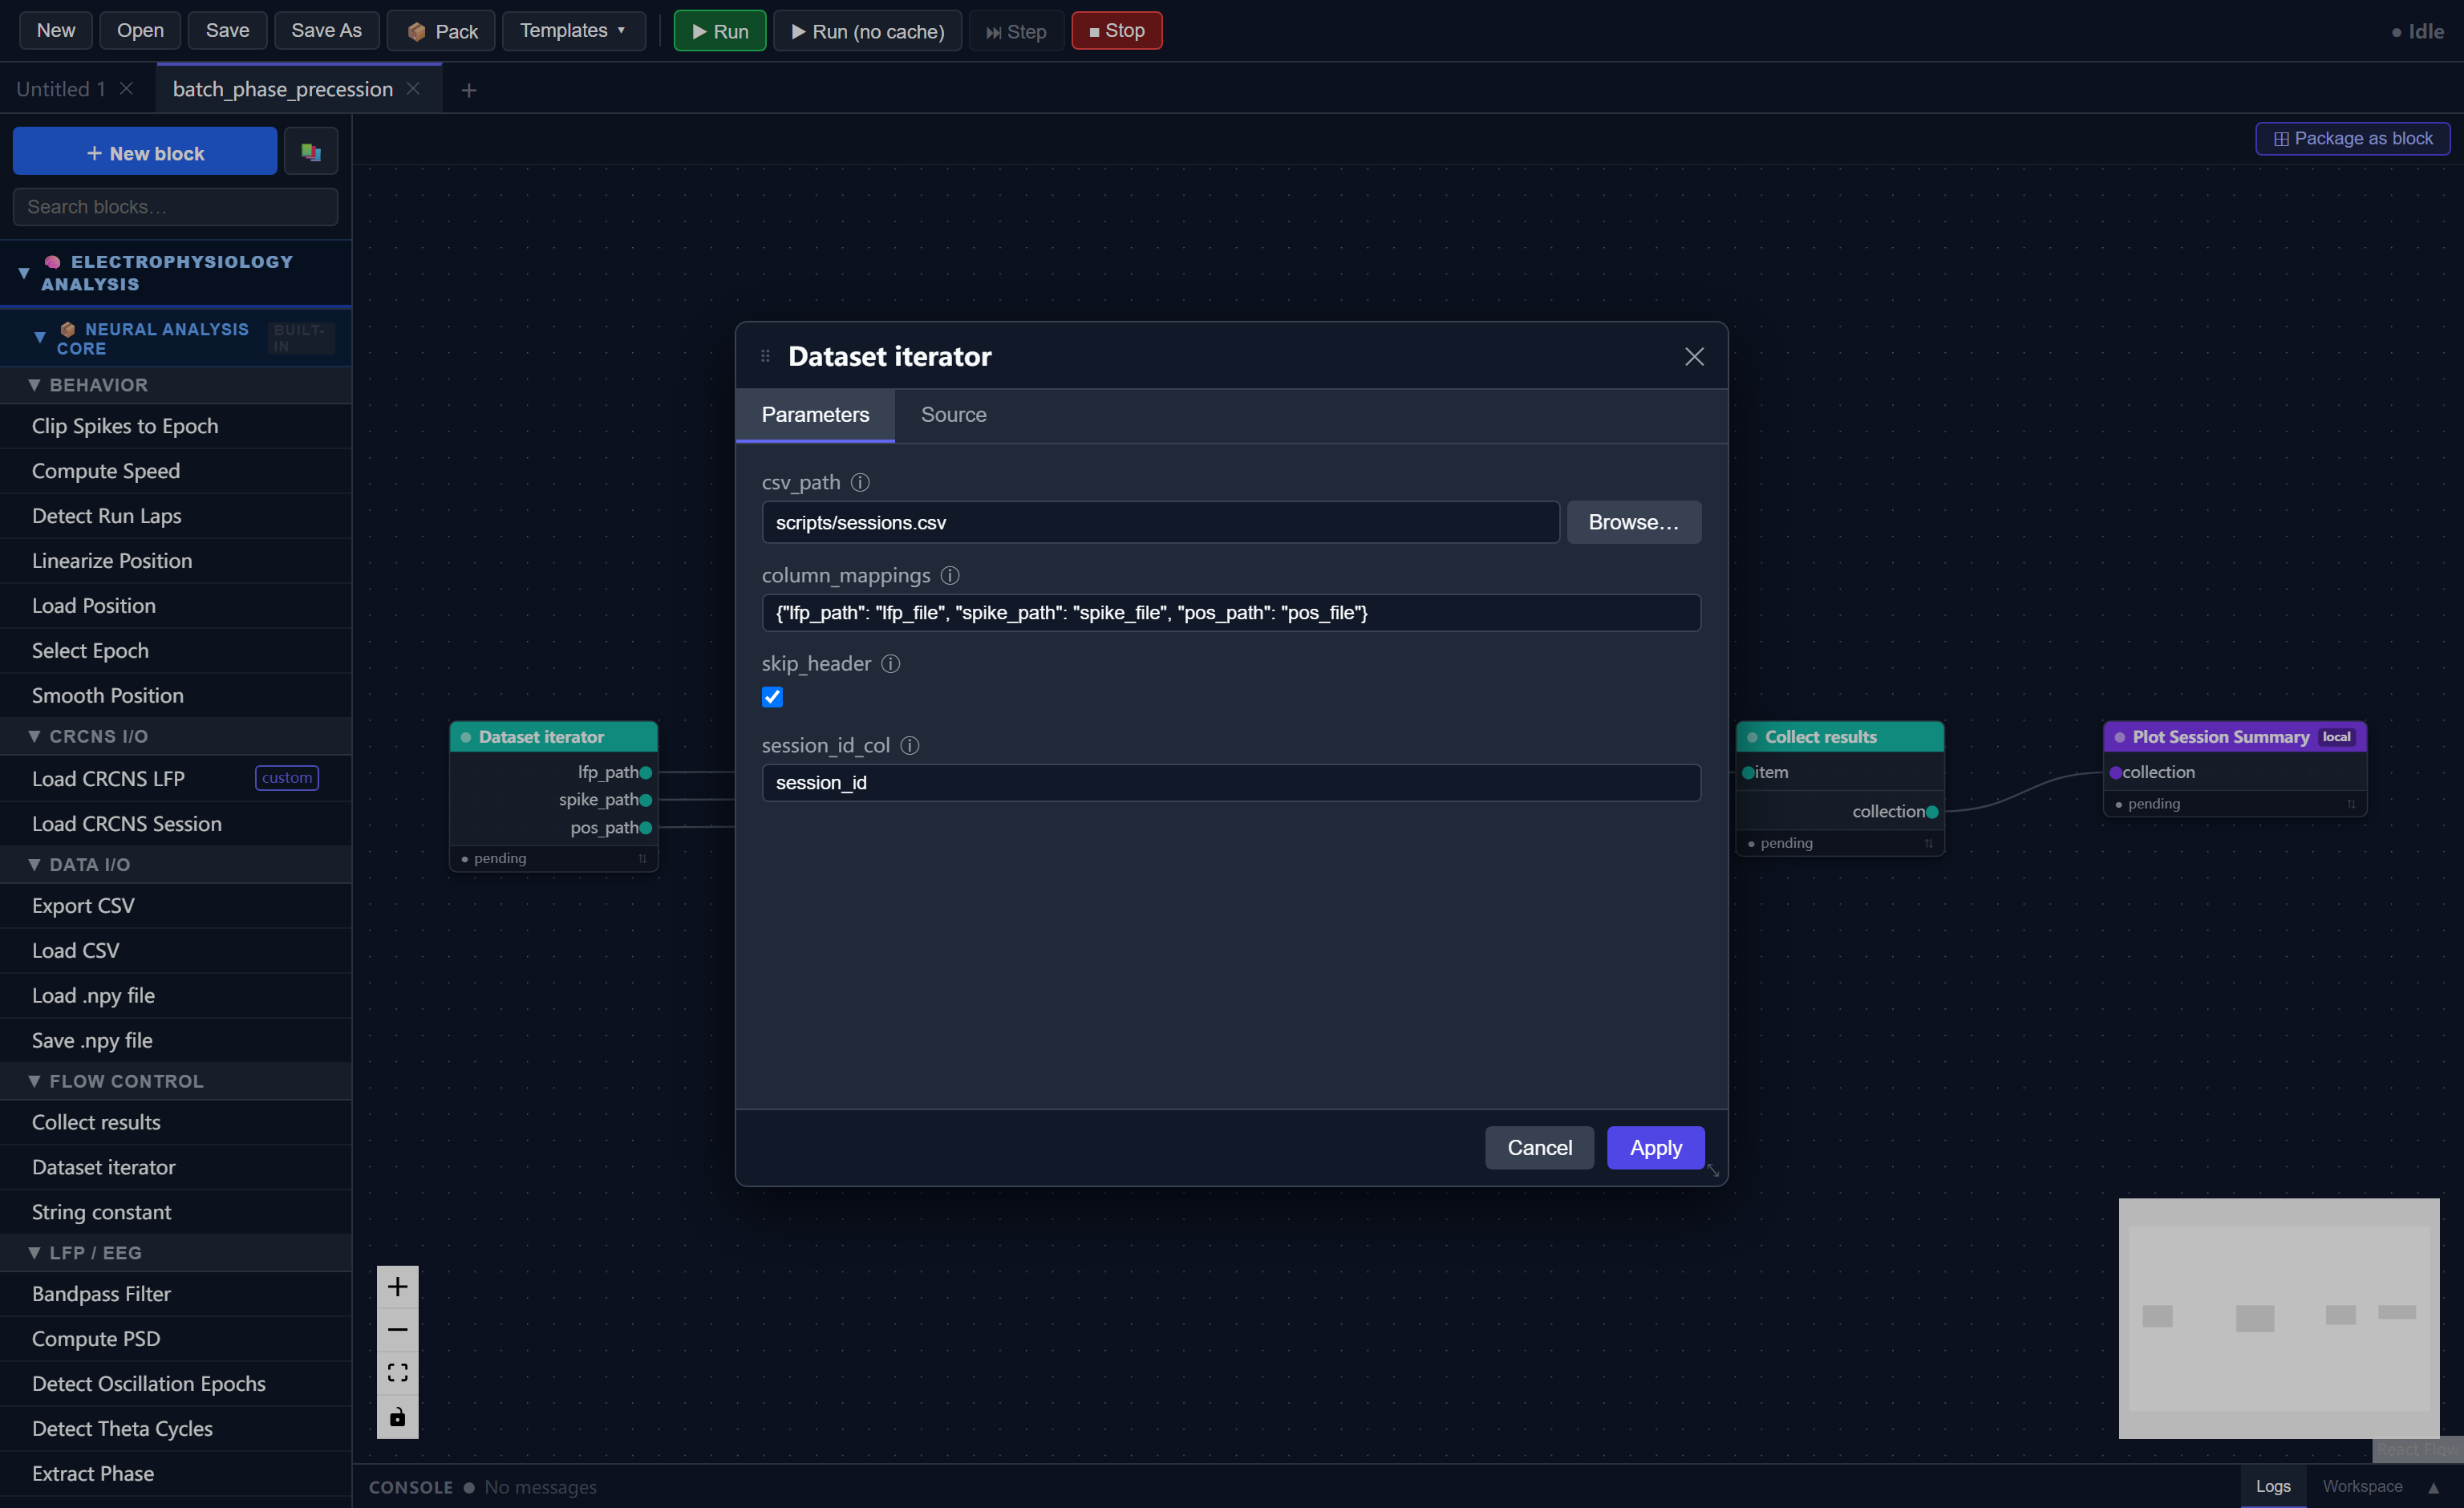Click the Open toolbar button

click(140, 31)
